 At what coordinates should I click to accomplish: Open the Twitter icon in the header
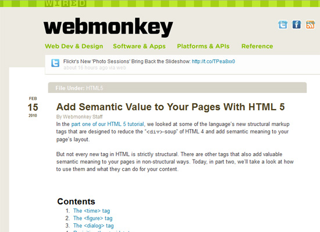283,24
